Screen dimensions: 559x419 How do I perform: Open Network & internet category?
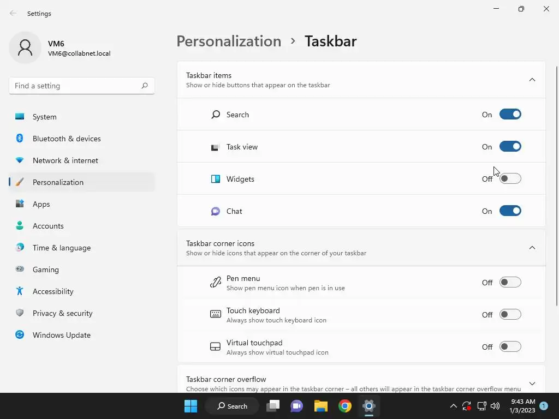82,160
